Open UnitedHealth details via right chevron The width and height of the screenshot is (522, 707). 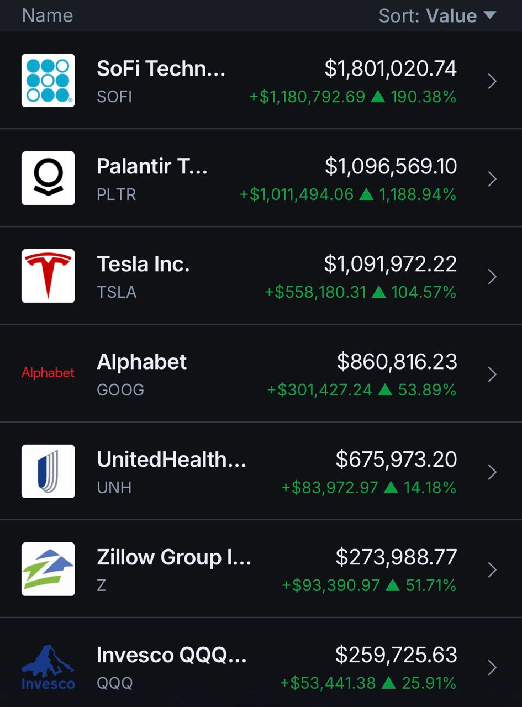(492, 472)
